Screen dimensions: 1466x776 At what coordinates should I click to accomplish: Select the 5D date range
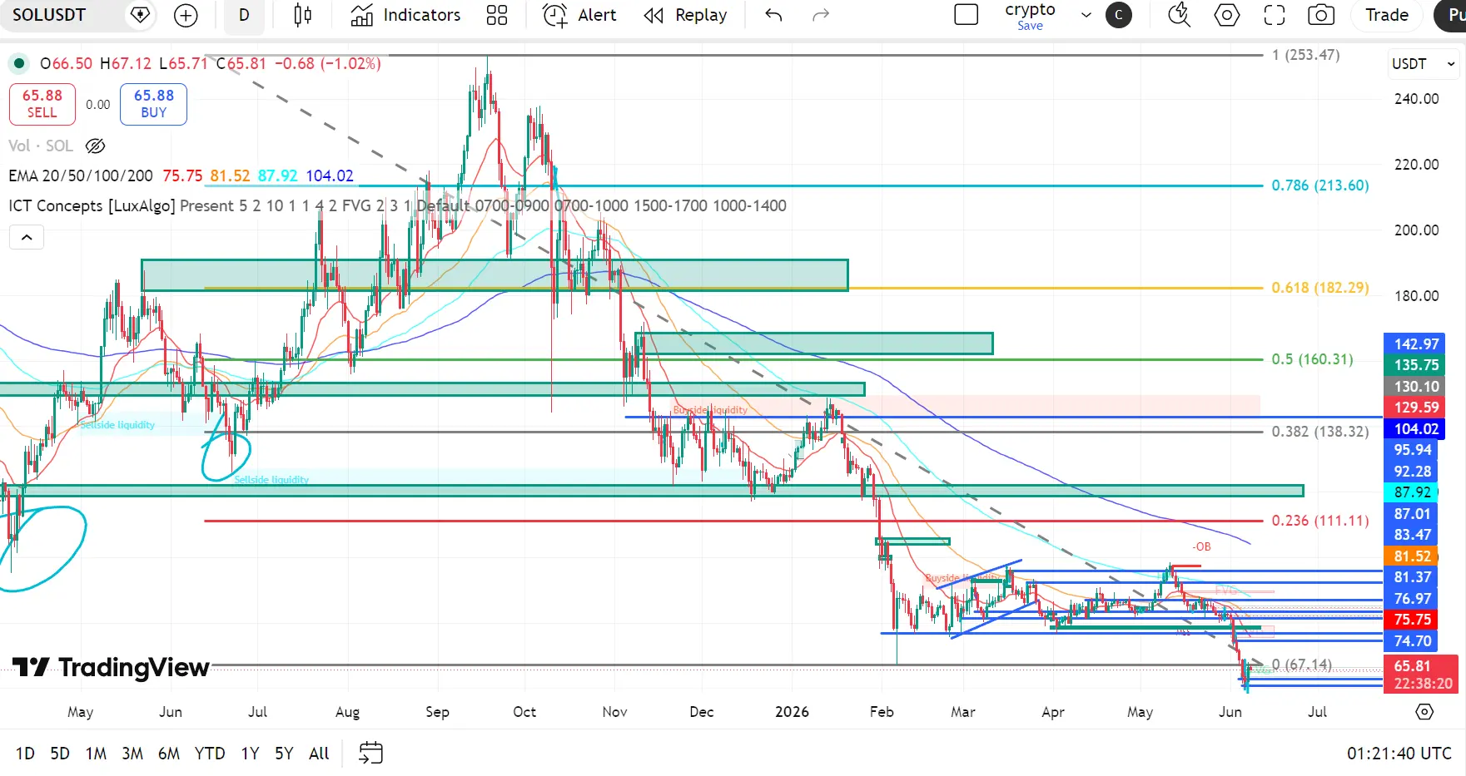(x=60, y=754)
